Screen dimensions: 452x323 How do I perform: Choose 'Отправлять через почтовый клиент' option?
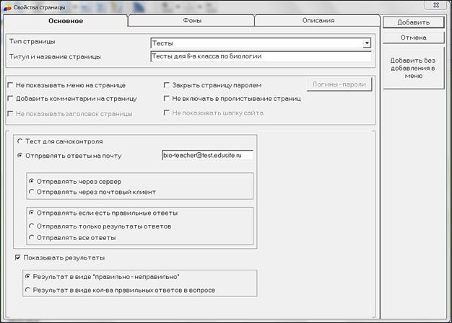point(31,192)
